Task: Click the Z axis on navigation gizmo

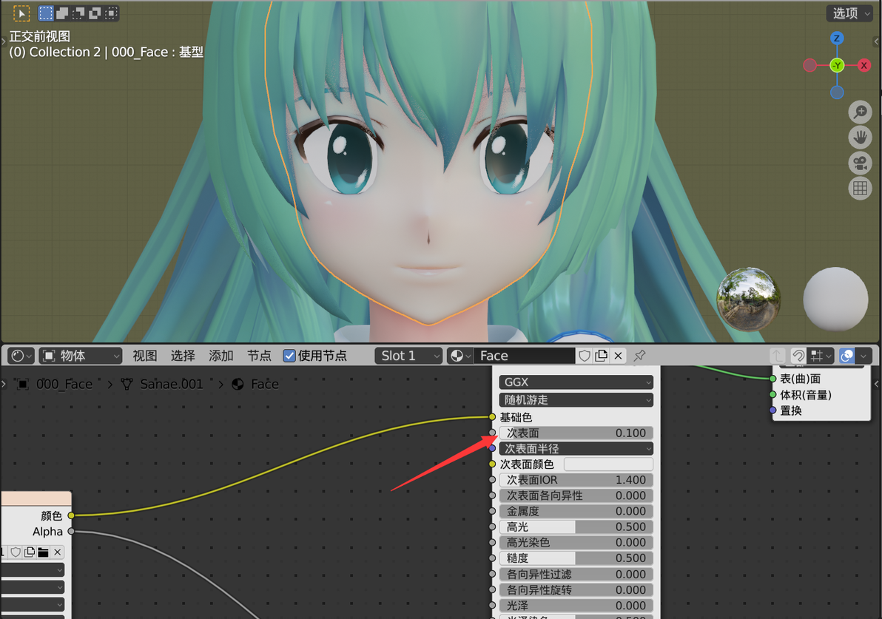Action: tap(836, 38)
